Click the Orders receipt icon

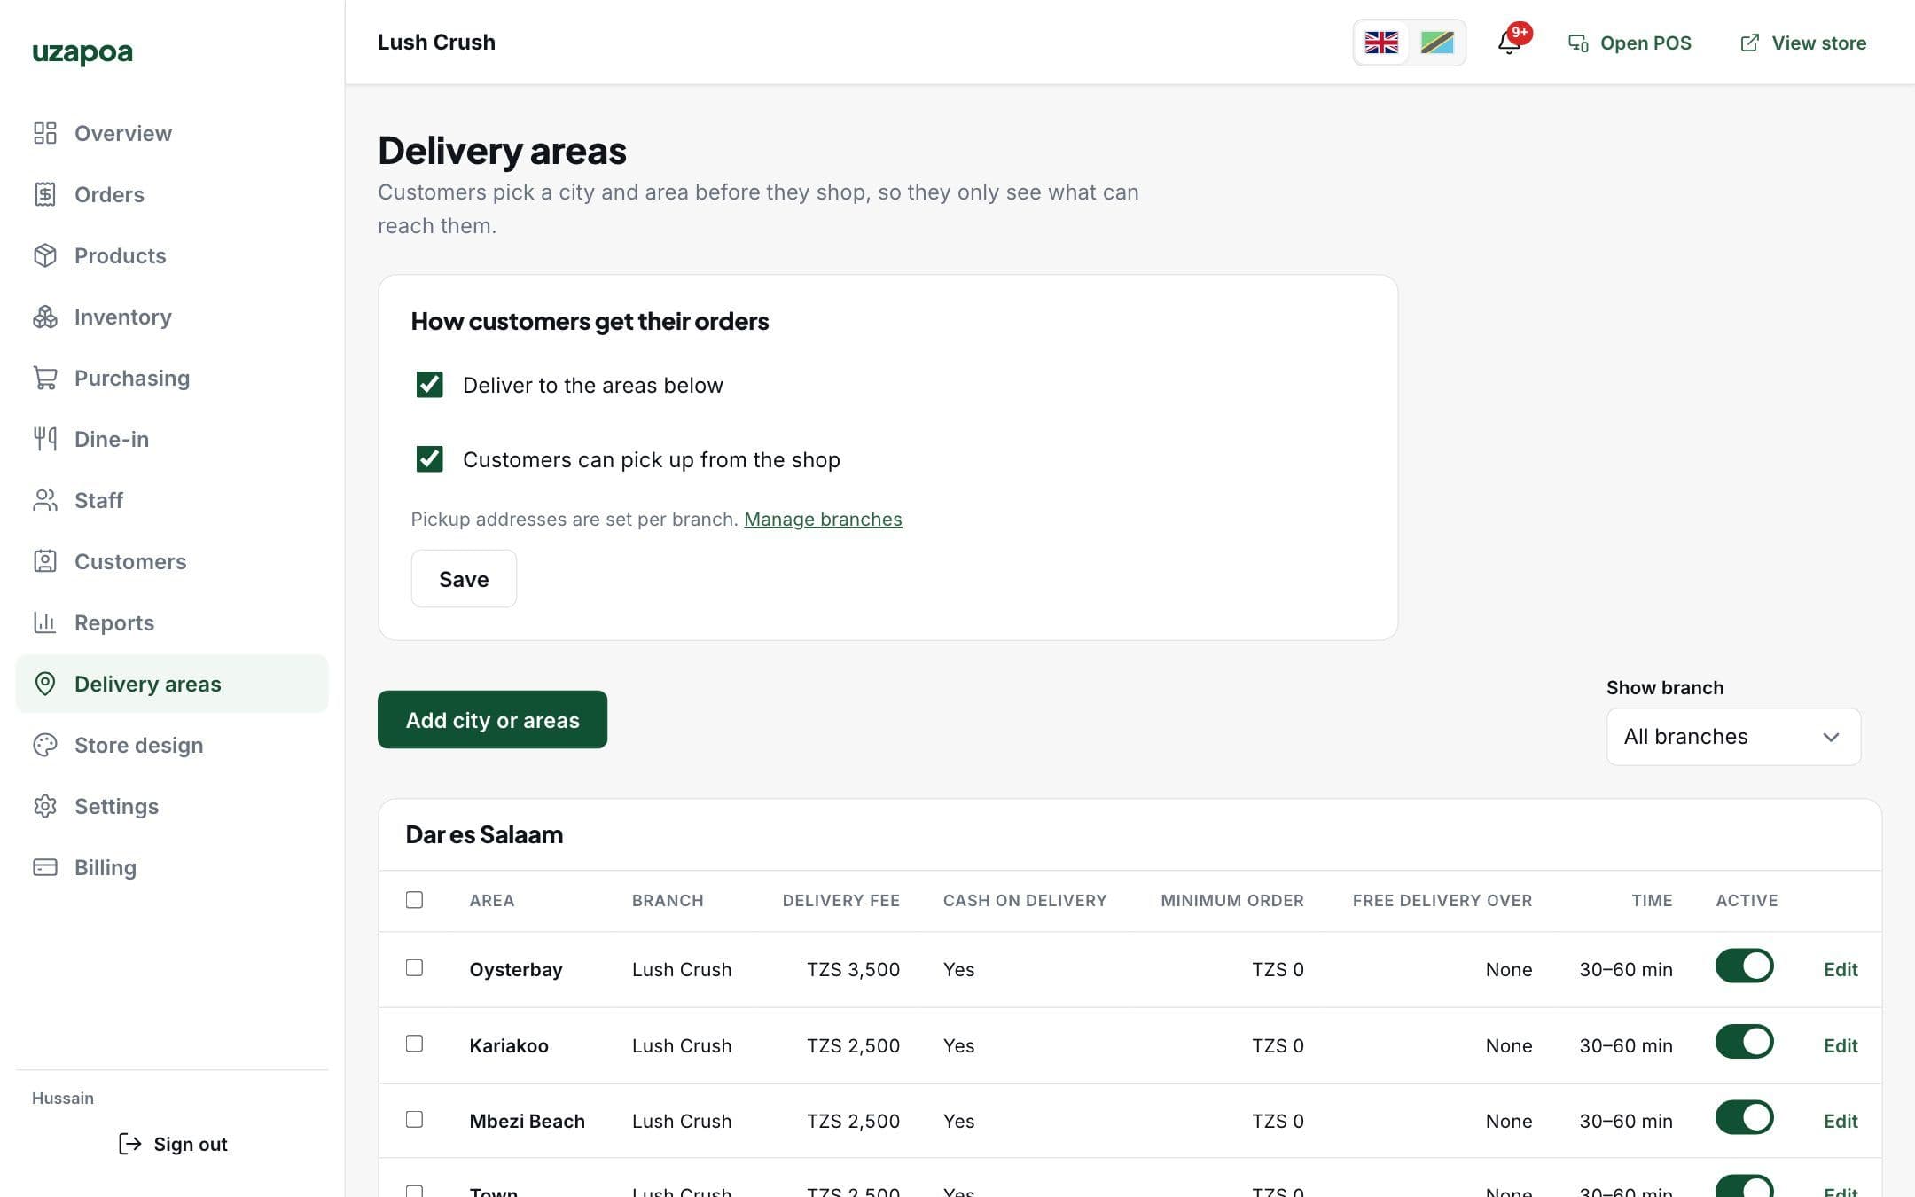(45, 194)
